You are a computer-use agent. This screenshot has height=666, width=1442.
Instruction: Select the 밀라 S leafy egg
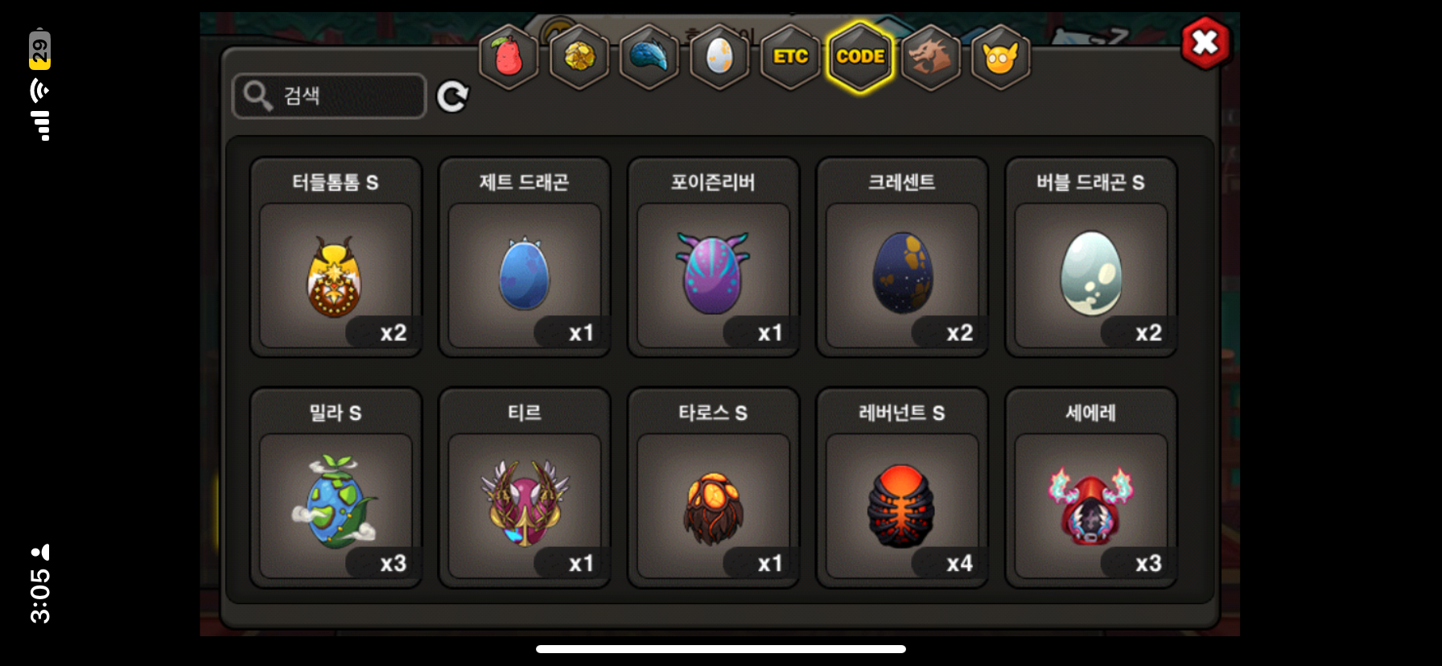[336, 488]
